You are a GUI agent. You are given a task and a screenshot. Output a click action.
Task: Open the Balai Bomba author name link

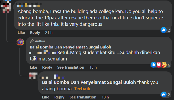click(70, 47)
